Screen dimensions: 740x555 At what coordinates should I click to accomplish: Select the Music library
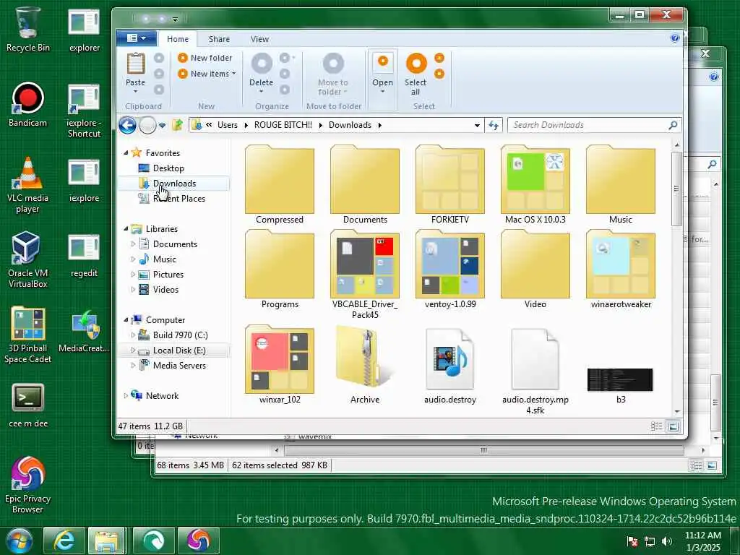164,259
